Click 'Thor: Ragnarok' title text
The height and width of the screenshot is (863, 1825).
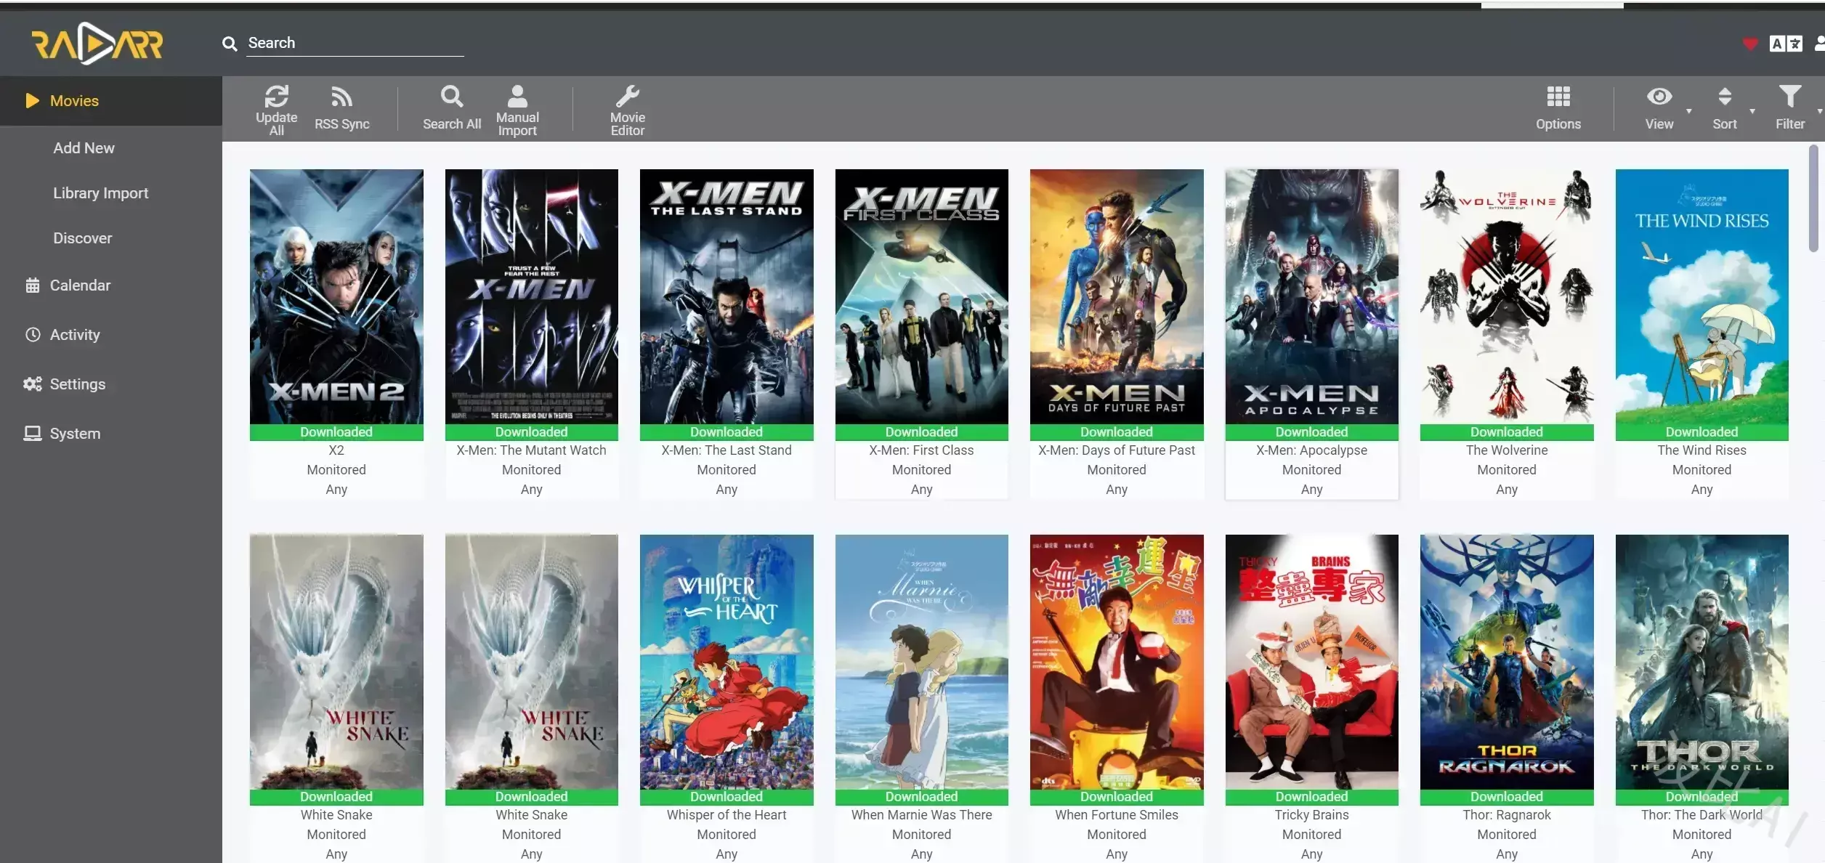coord(1507,815)
